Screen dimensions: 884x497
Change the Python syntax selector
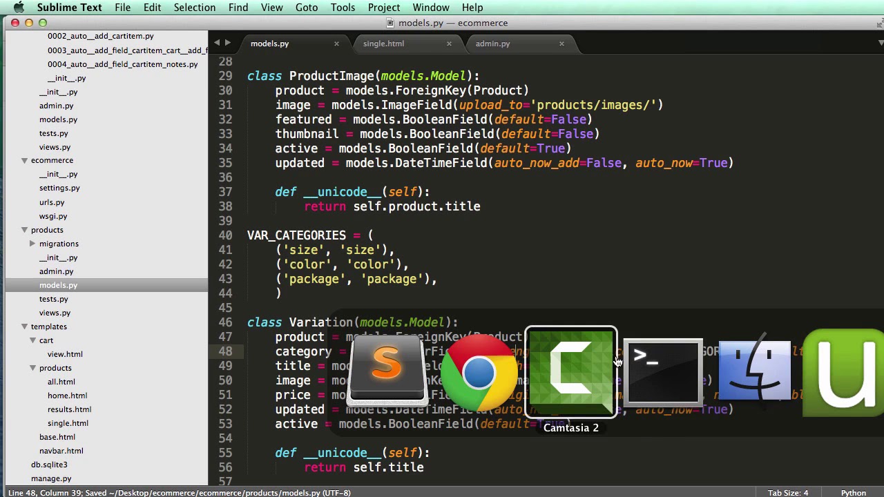click(853, 493)
